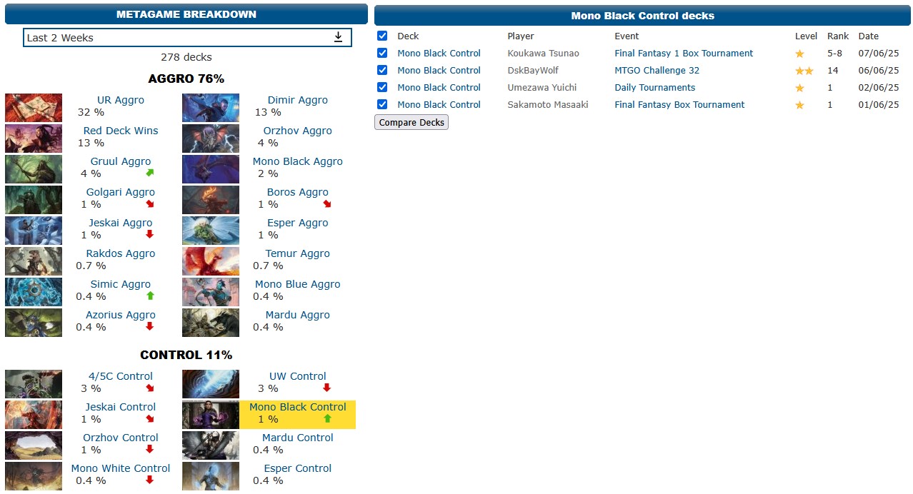
Task: Click the Gruul Aggro card image
Action: [34, 169]
